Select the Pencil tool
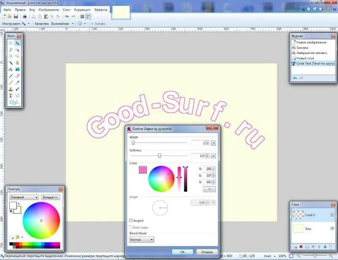 11,82
